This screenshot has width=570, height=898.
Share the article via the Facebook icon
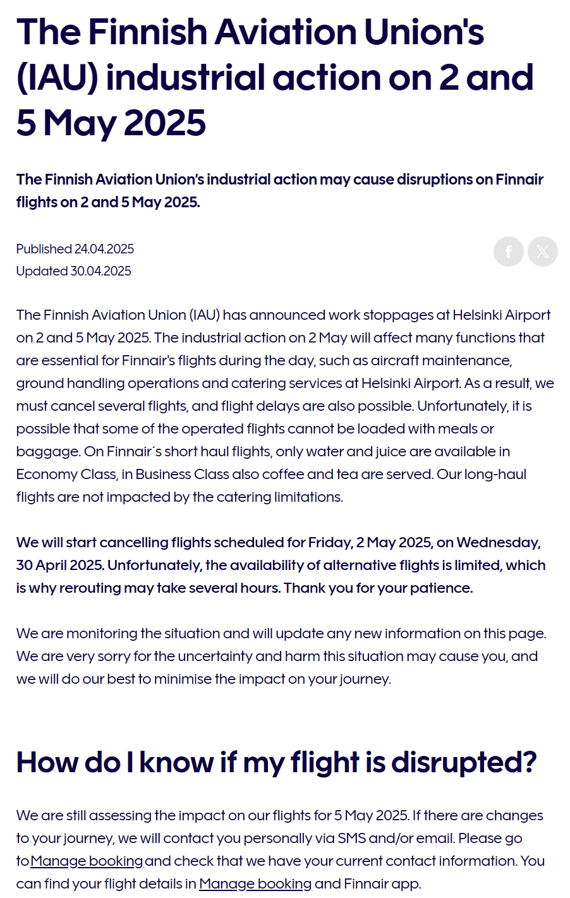tap(509, 252)
